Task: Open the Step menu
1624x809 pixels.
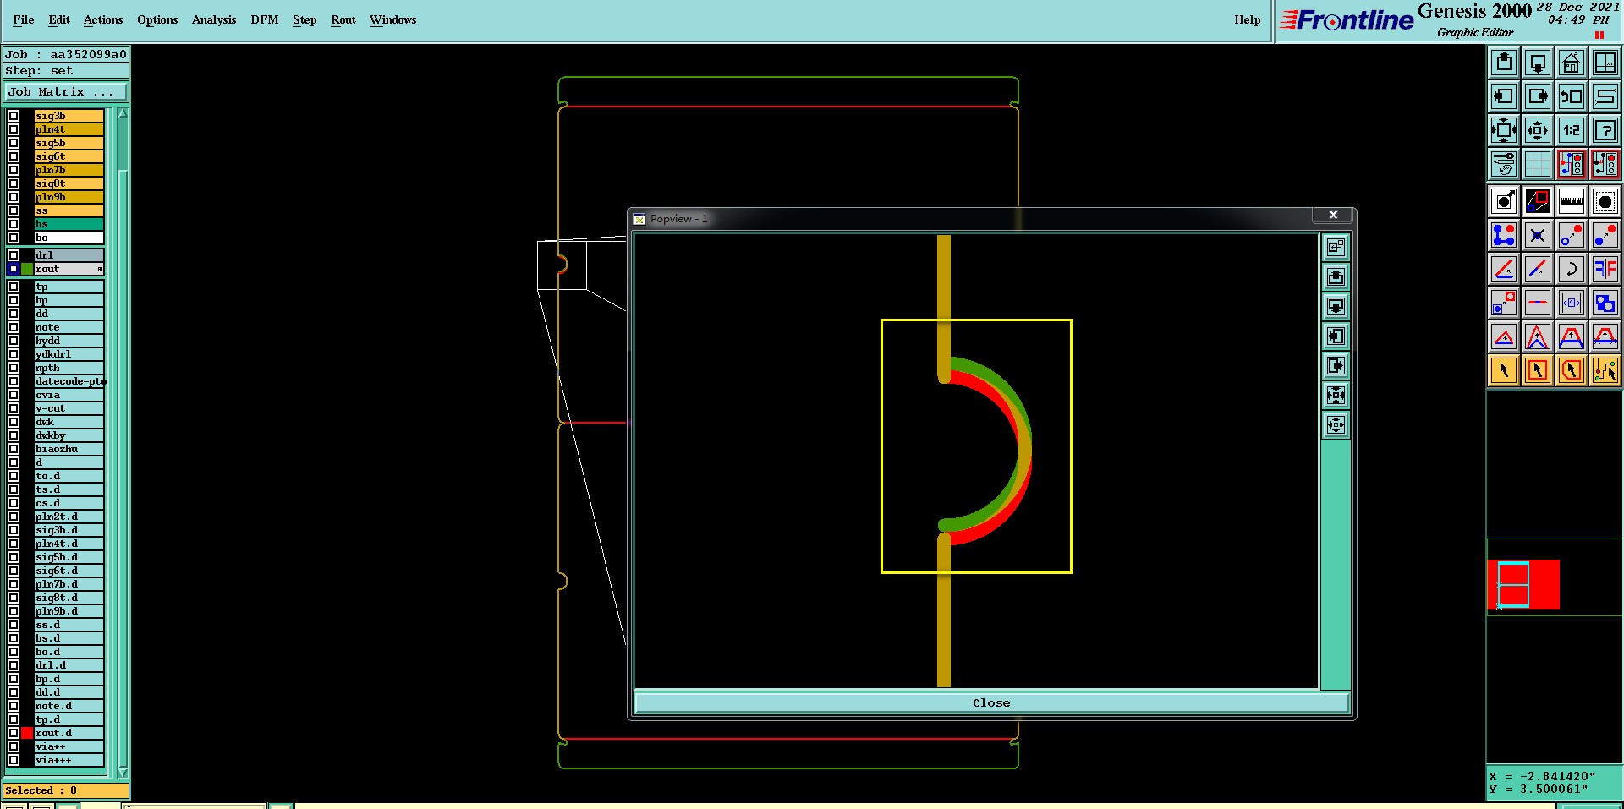Action: click(304, 19)
